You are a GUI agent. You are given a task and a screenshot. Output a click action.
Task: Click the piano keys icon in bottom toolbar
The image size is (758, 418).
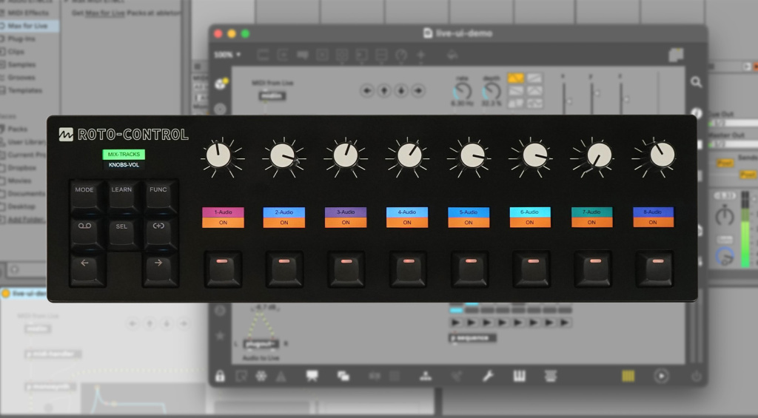point(519,376)
